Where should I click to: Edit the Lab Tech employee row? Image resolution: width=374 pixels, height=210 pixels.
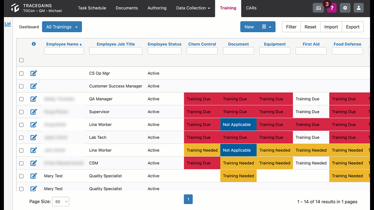click(34, 137)
